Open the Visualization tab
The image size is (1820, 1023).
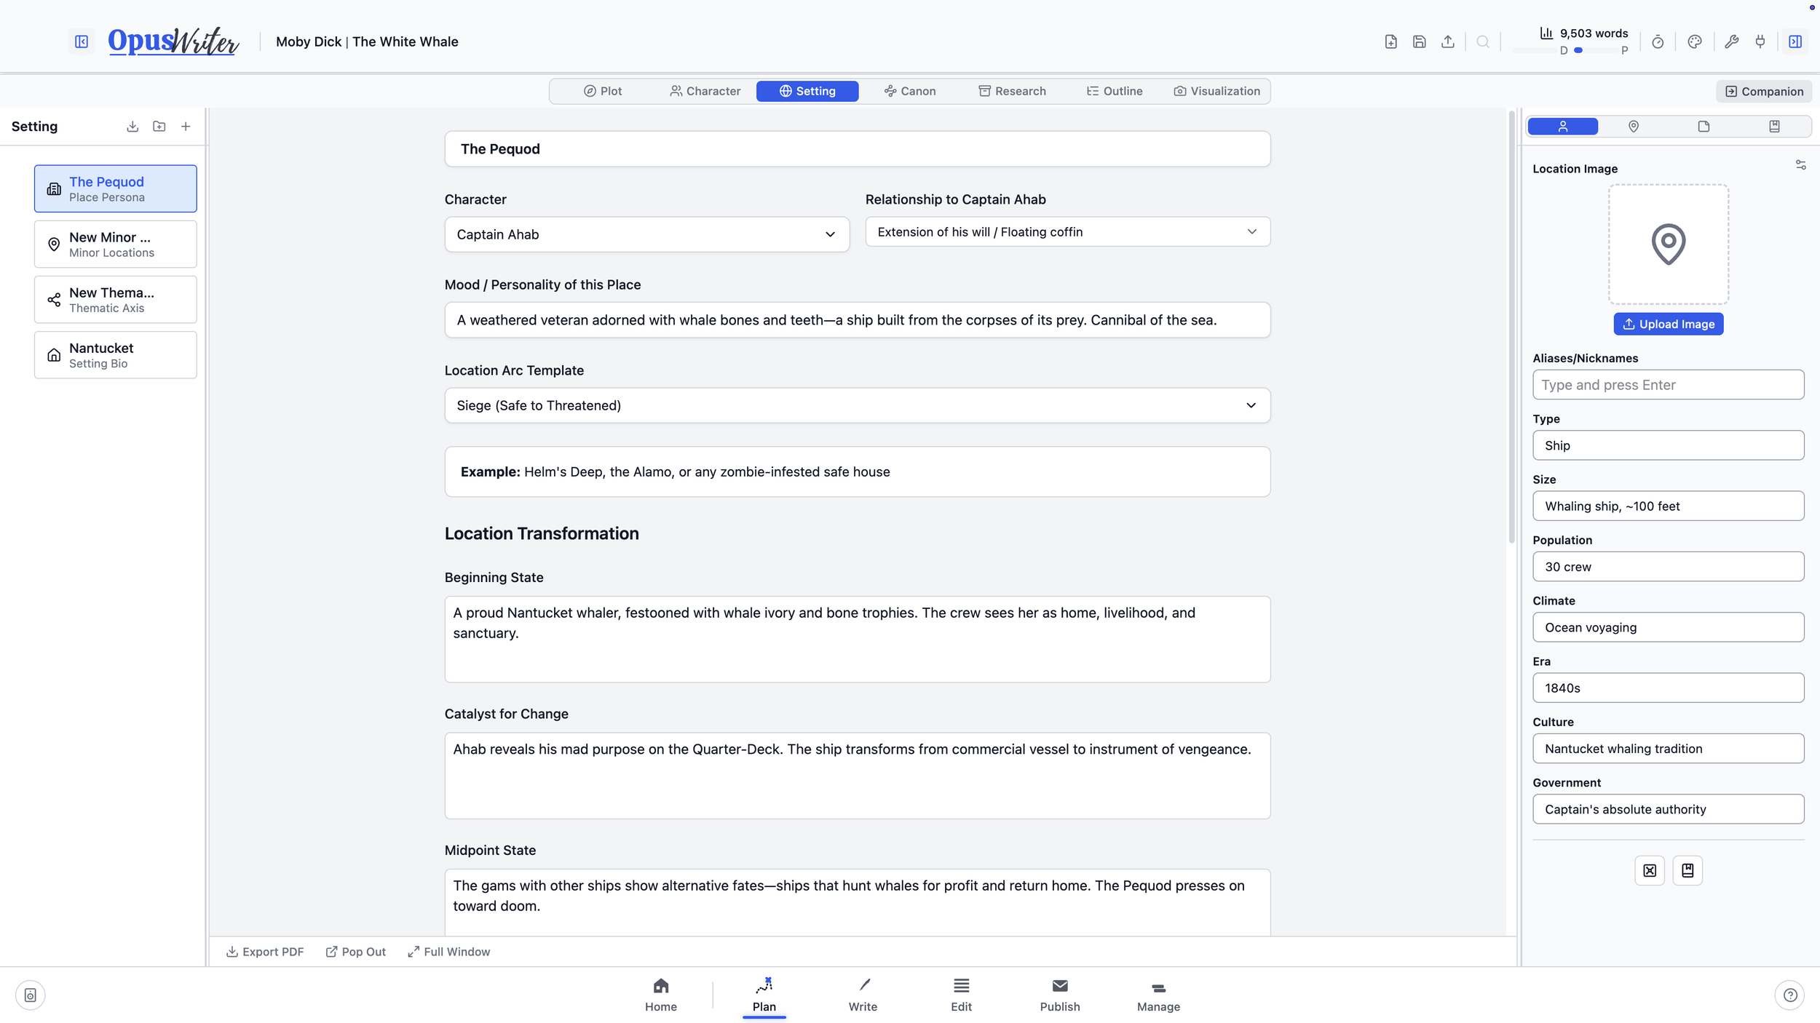point(1216,91)
